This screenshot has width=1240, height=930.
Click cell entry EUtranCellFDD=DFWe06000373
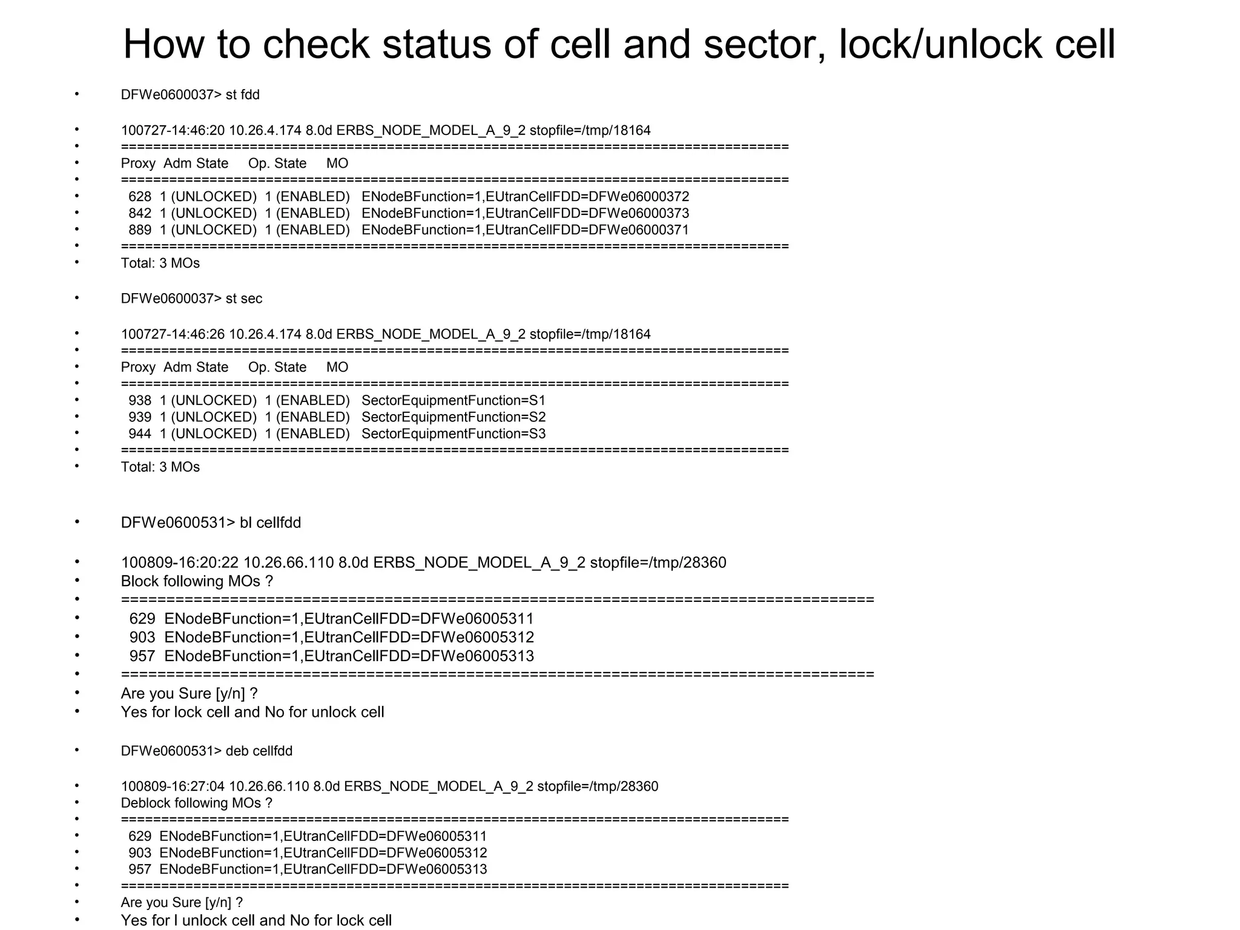(x=409, y=213)
